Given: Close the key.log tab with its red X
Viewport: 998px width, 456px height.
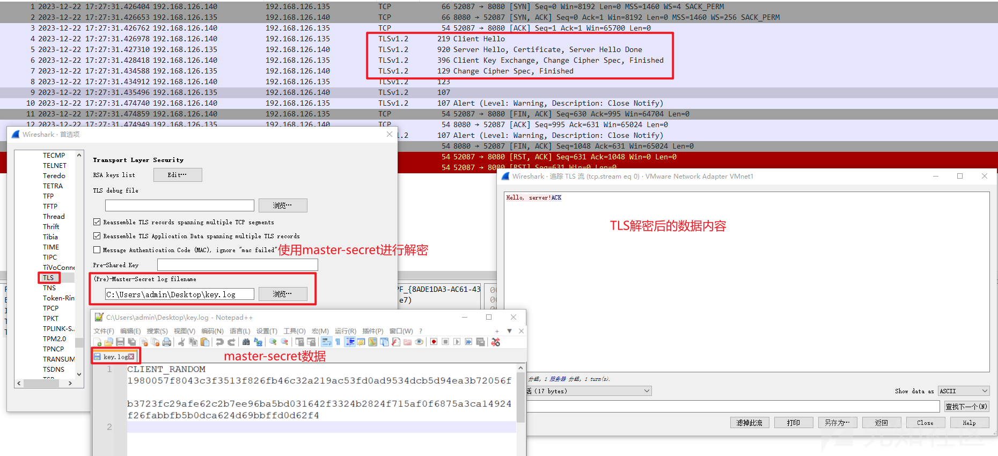Looking at the screenshot, I should tap(131, 357).
